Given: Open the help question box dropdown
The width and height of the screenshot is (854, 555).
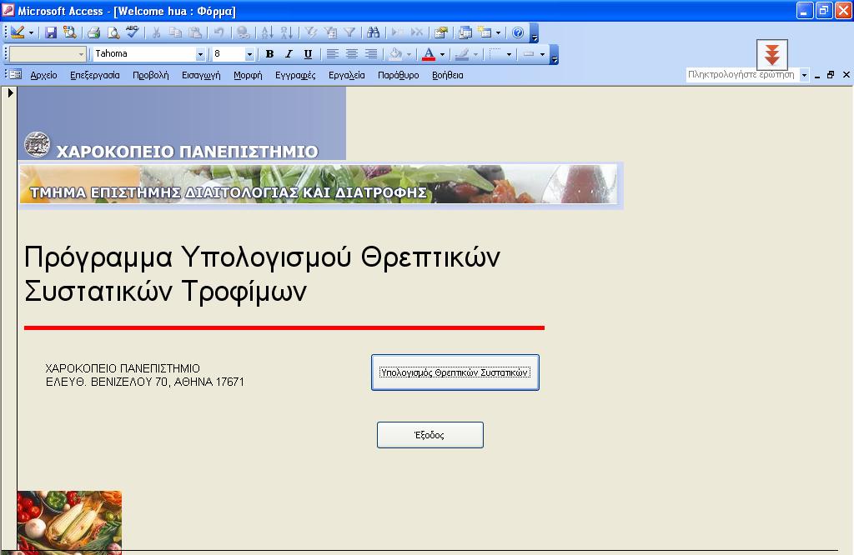Looking at the screenshot, I should pos(804,75).
